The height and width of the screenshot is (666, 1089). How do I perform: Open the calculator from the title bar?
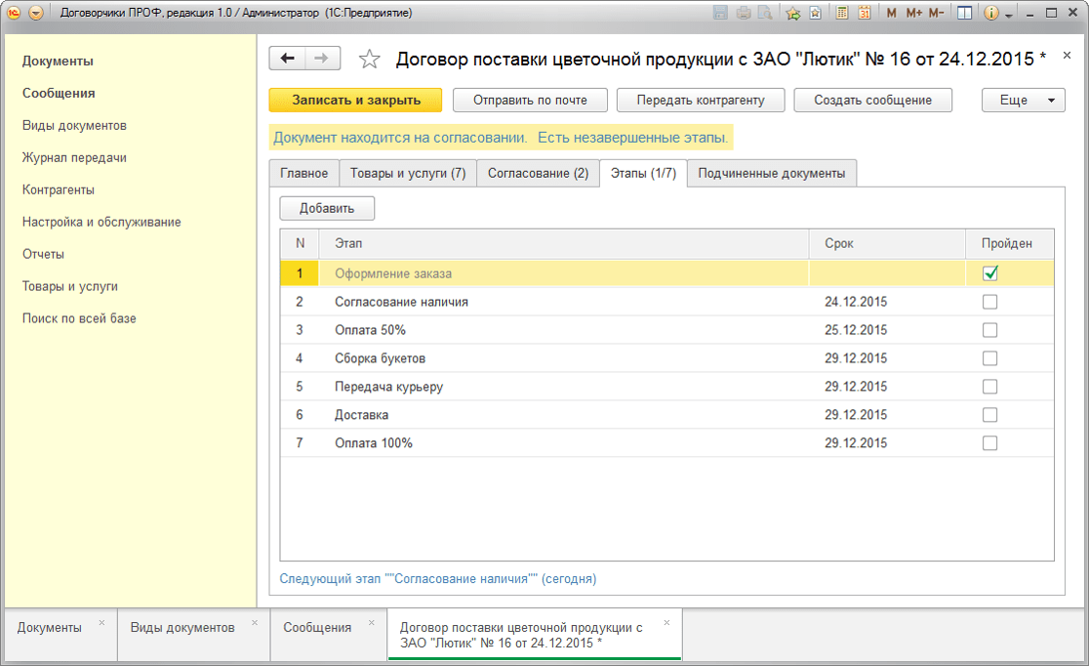coord(841,13)
